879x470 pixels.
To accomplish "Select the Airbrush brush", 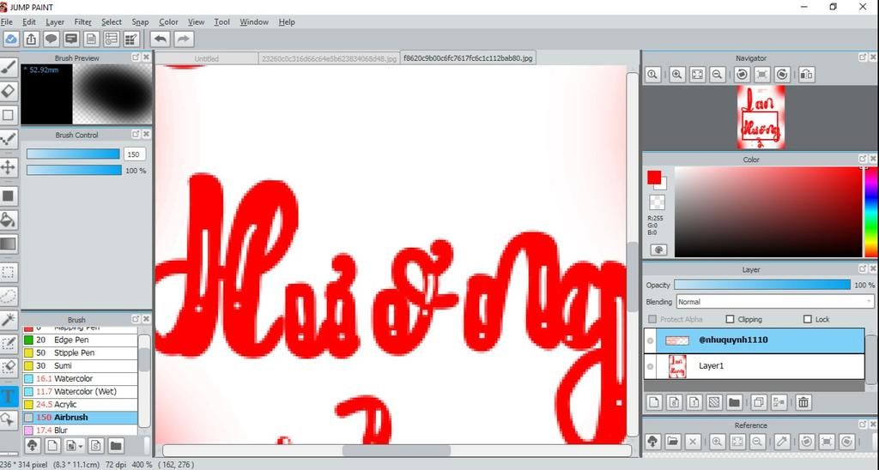I will point(80,418).
